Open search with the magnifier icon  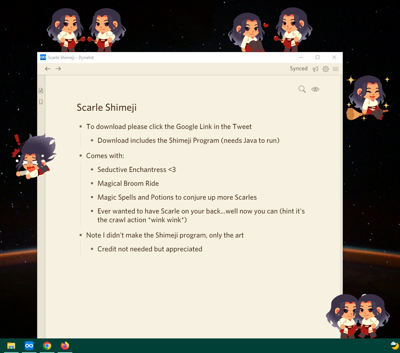[x=302, y=89]
